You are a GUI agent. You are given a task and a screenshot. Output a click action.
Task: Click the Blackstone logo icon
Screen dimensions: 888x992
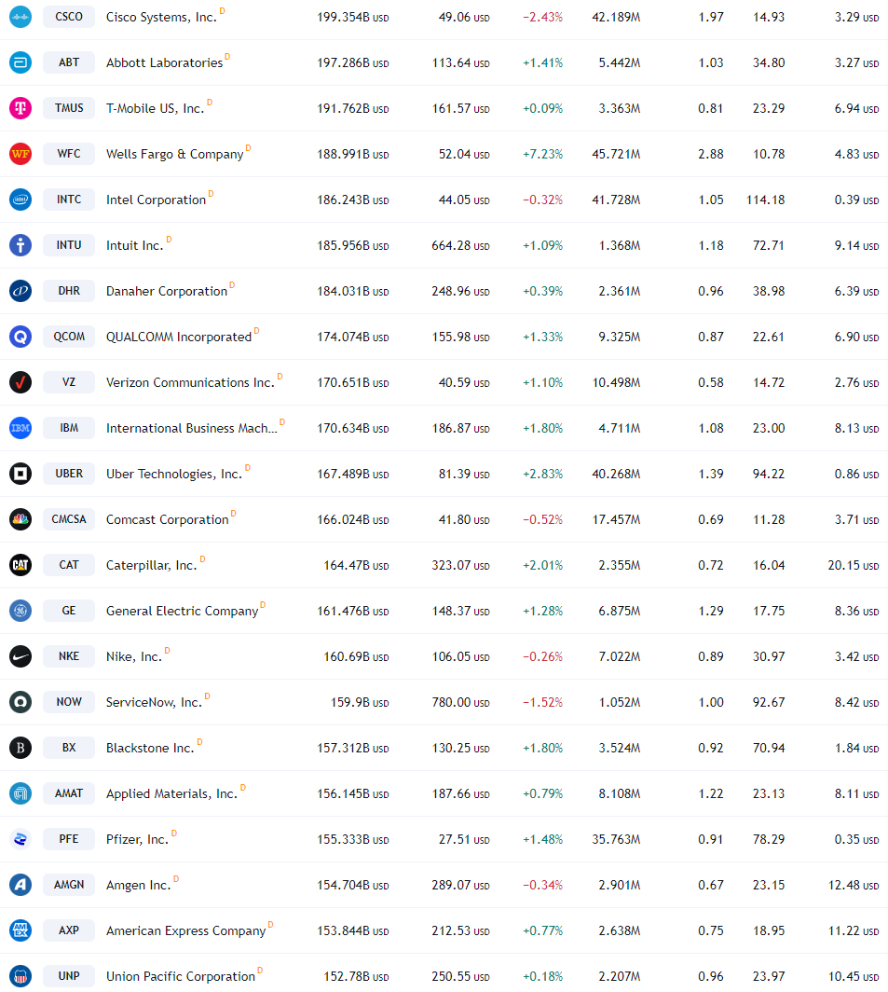pos(20,748)
